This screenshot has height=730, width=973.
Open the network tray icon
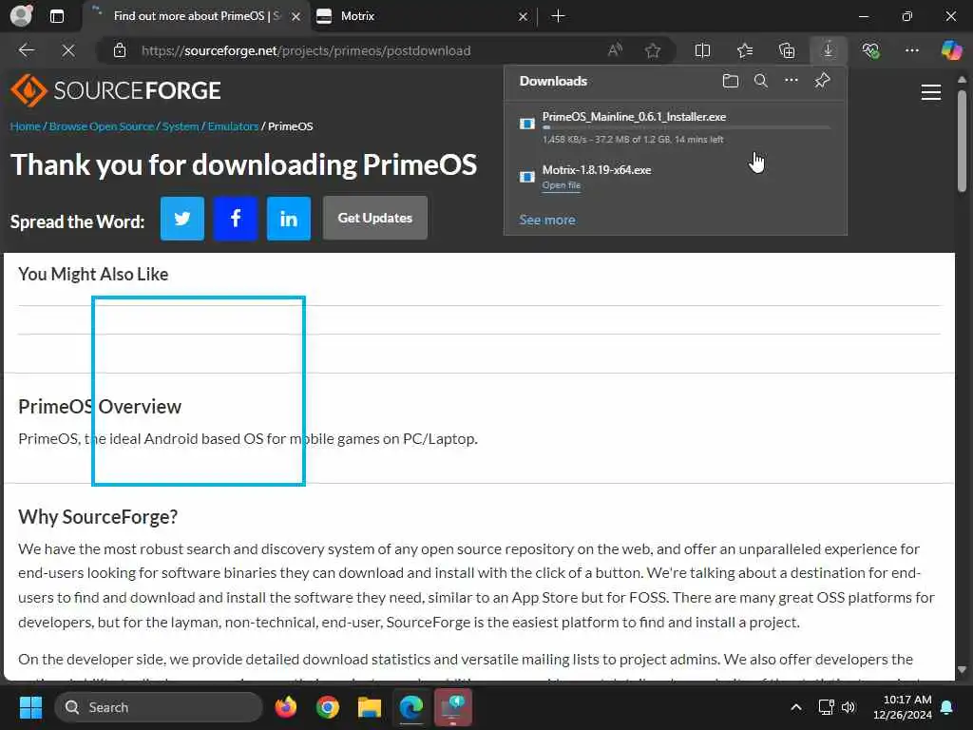point(826,707)
